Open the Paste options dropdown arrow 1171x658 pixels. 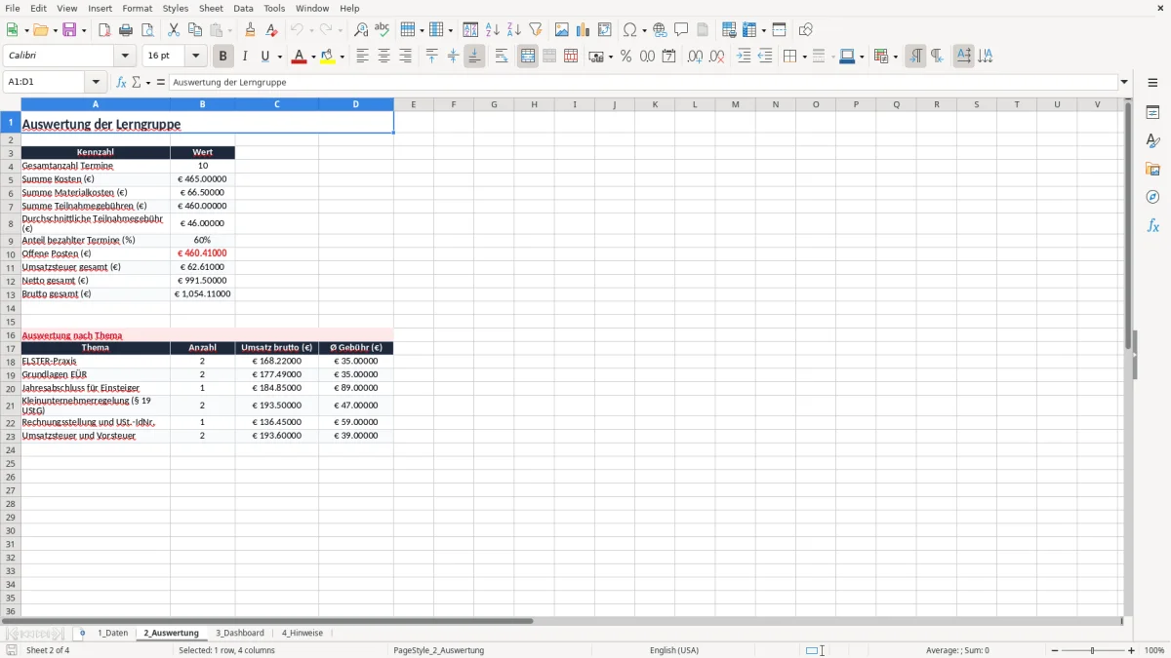229,30
